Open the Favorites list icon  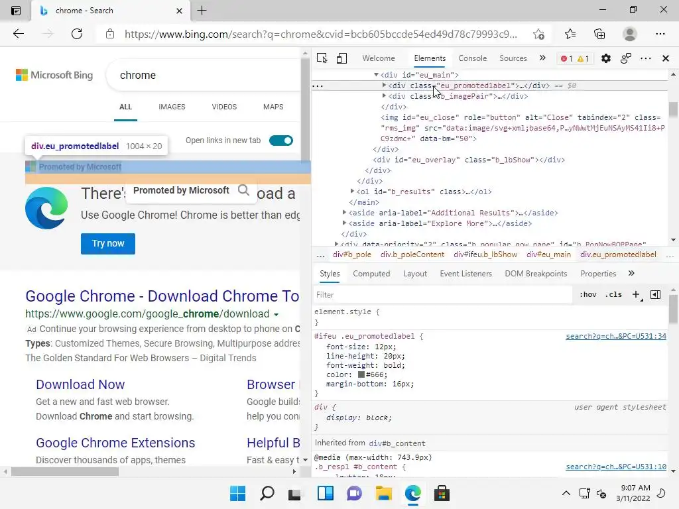click(570, 34)
